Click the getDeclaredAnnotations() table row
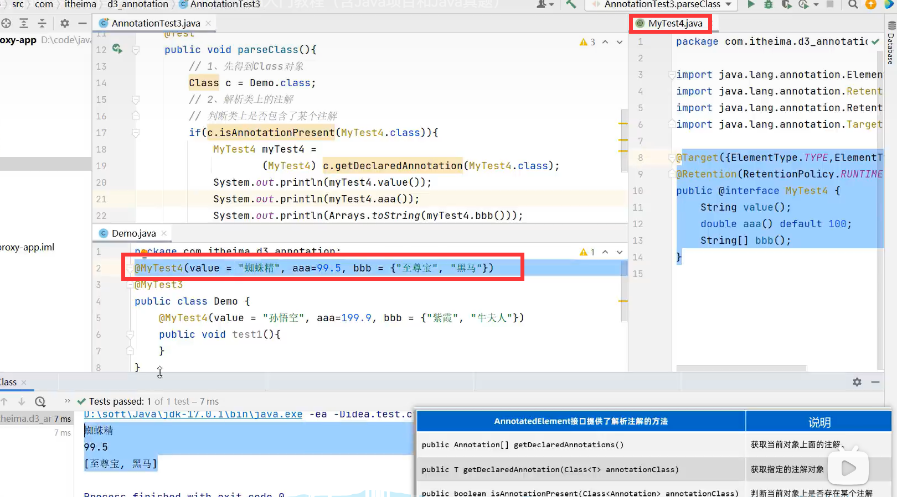 click(x=654, y=444)
